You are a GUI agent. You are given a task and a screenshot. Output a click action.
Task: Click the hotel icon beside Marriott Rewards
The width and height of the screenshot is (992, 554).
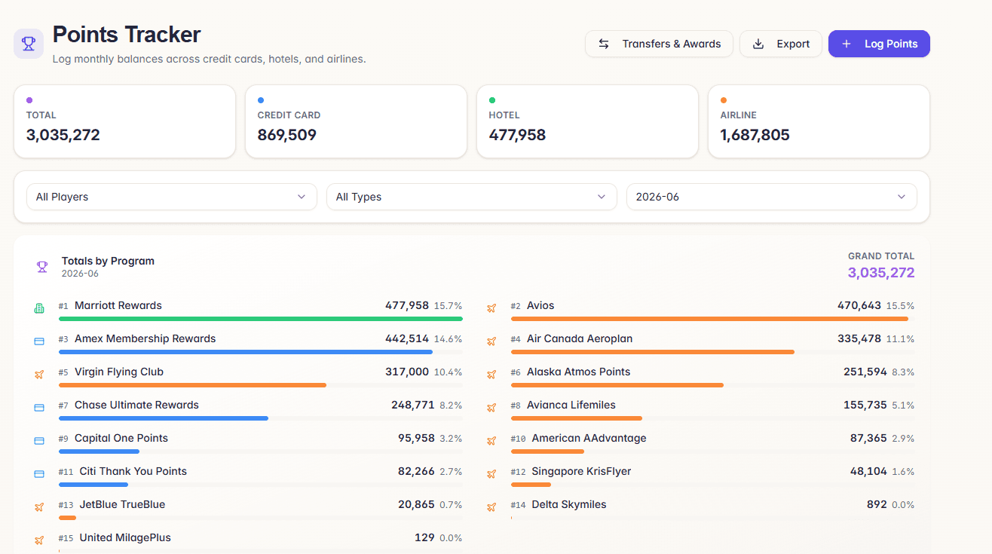[39, 308]
